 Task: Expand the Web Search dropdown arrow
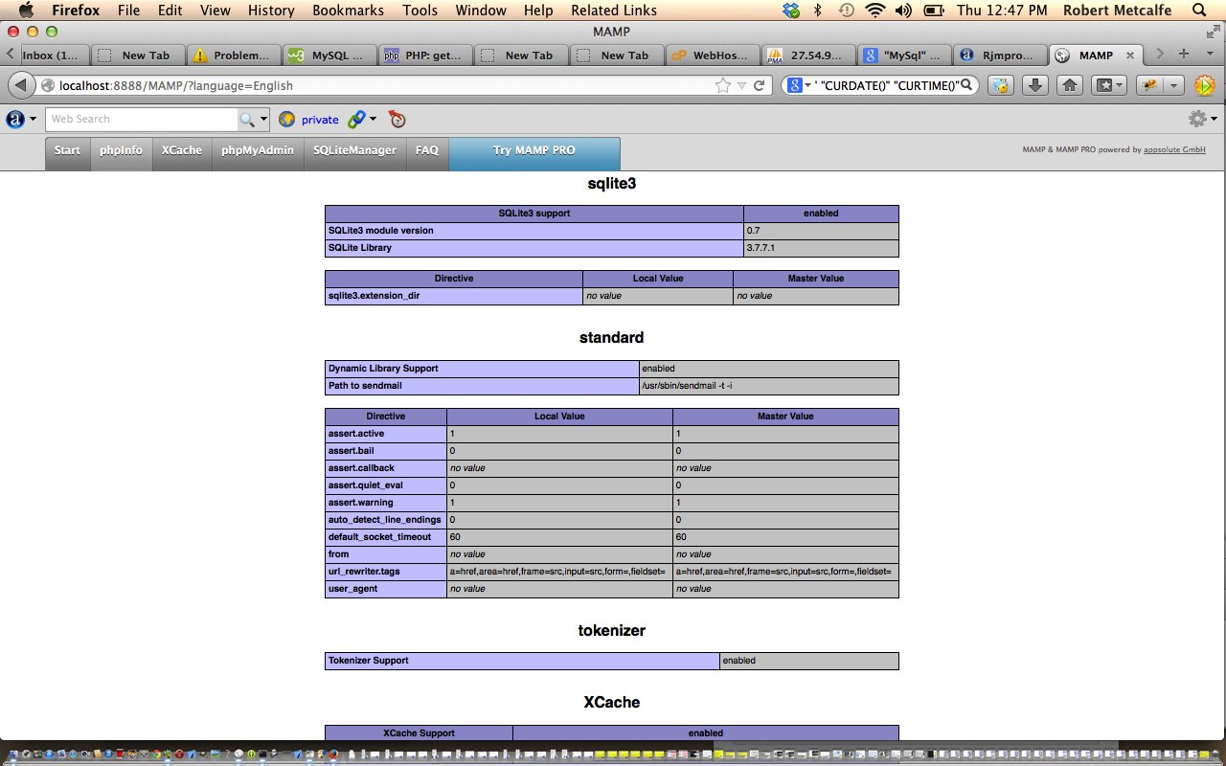point(263,119)
